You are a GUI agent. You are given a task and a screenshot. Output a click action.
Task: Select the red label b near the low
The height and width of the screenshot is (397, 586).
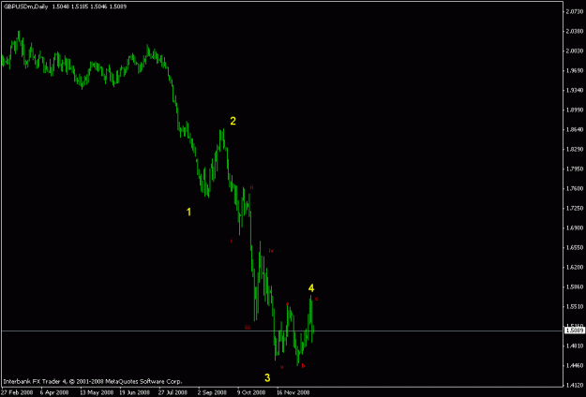click(303, 366)
